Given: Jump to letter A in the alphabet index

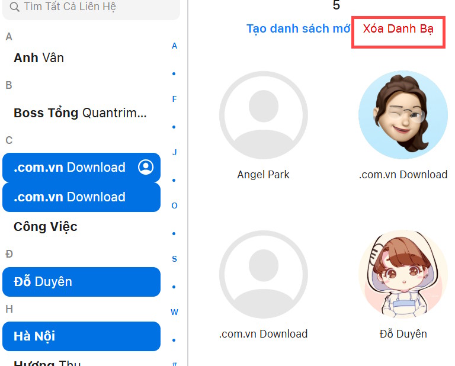Looking at the screenshot, I should (174, 46).
